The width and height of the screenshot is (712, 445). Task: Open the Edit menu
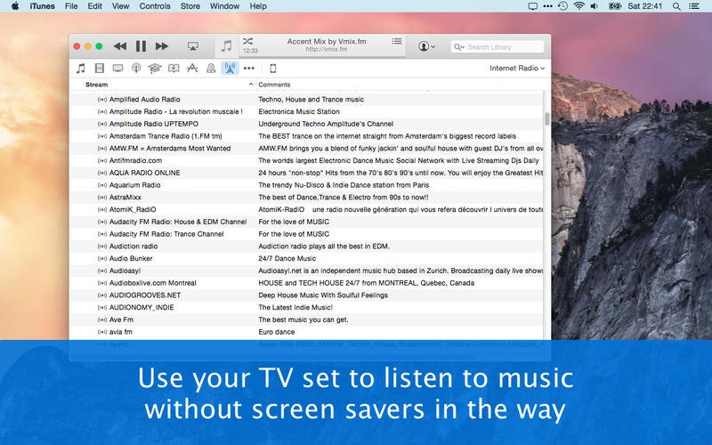(95, 6)
